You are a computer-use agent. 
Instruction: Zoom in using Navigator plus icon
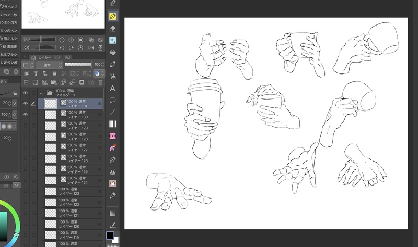(x=71, y=40)
